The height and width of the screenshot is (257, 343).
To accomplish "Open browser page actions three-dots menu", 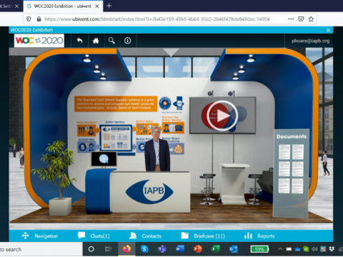I will click(x=291, y=19).
